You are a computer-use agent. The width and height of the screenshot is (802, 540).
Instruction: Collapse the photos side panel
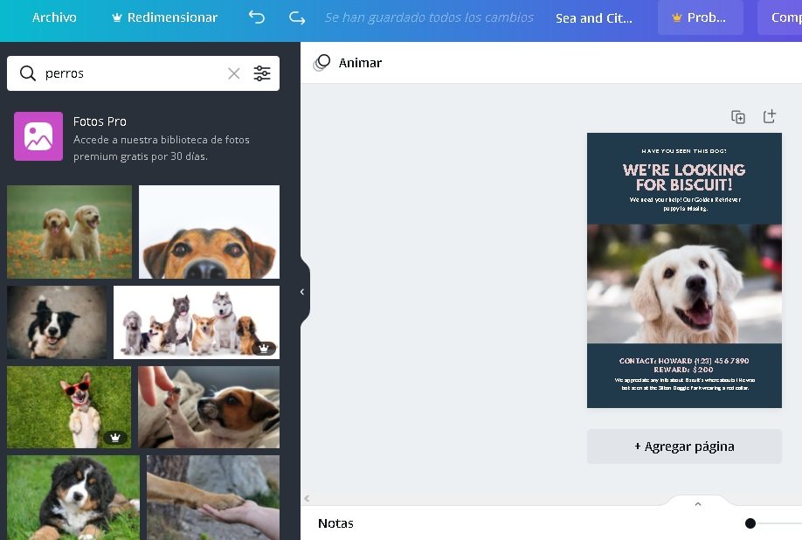(302, 292)
